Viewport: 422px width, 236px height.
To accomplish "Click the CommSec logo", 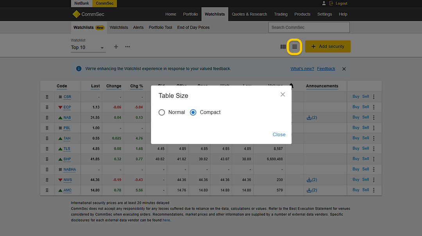I will click(88, 14).
